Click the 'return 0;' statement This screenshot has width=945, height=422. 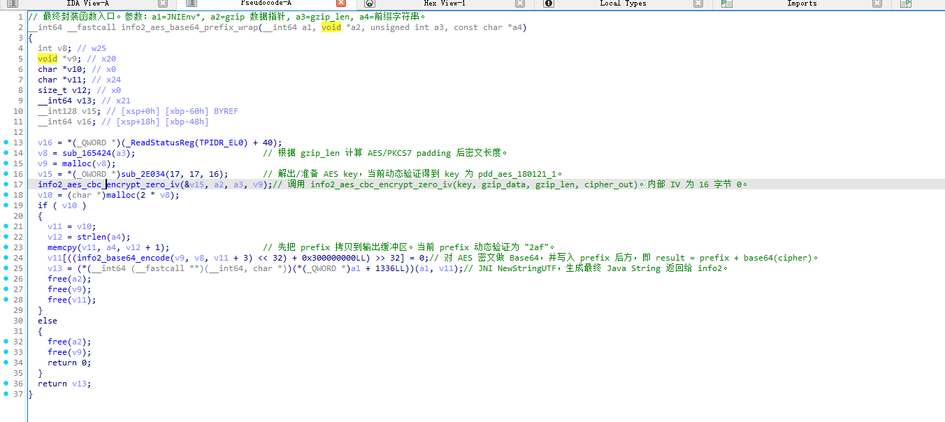(69, 363)
